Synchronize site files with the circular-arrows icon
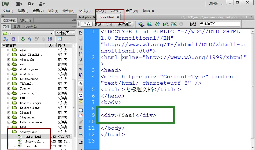The width and height of the screenshot is (255, 150). [x=50, y=39]
